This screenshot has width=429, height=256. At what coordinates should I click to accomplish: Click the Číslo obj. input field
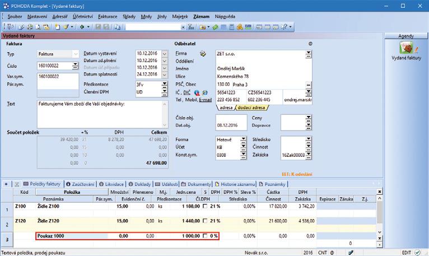[x=231, y=118]
